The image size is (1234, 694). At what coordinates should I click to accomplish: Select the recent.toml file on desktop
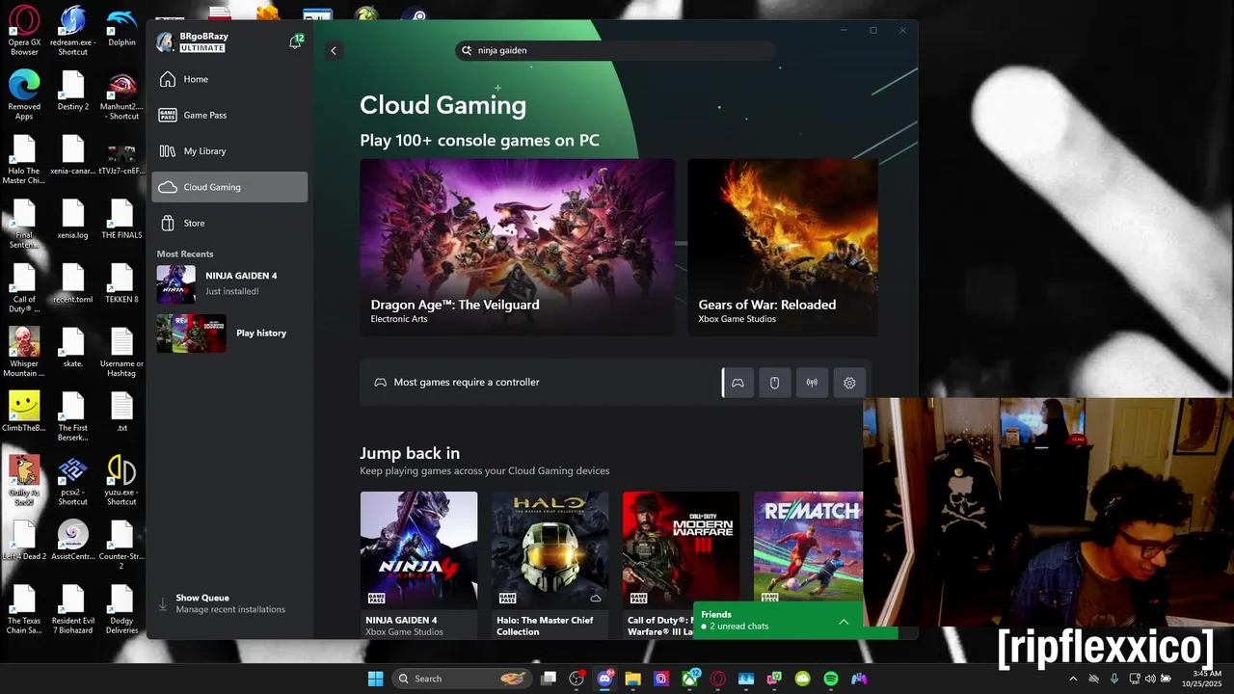73,282
